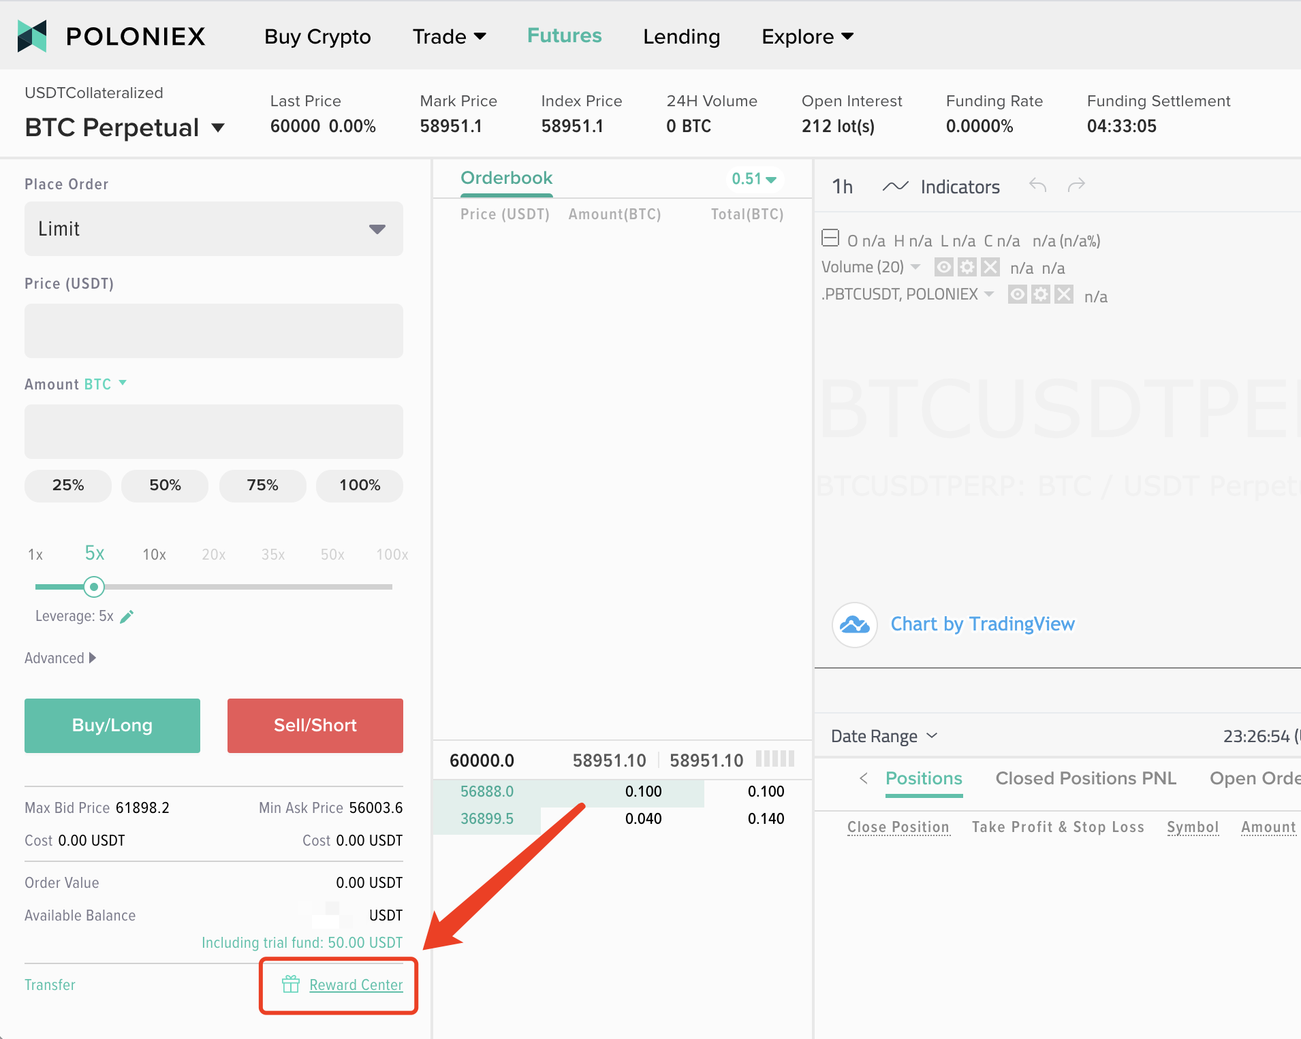Viewport: 1301px width, 1039px height.
Task: Set amount to 100%
Action: tap(360, 485)
